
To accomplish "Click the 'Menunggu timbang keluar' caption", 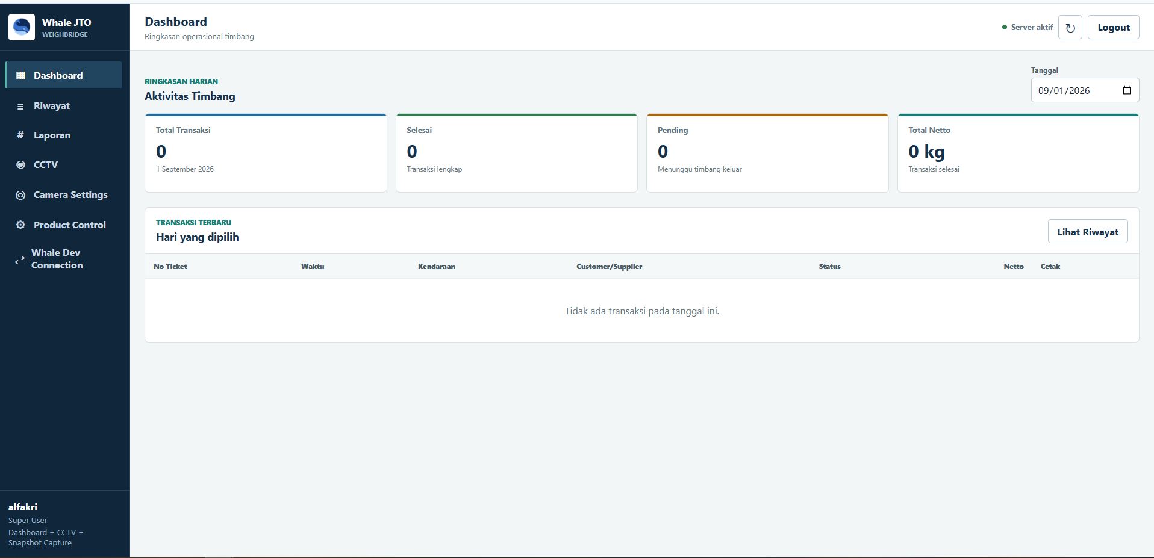I will 700,169.
